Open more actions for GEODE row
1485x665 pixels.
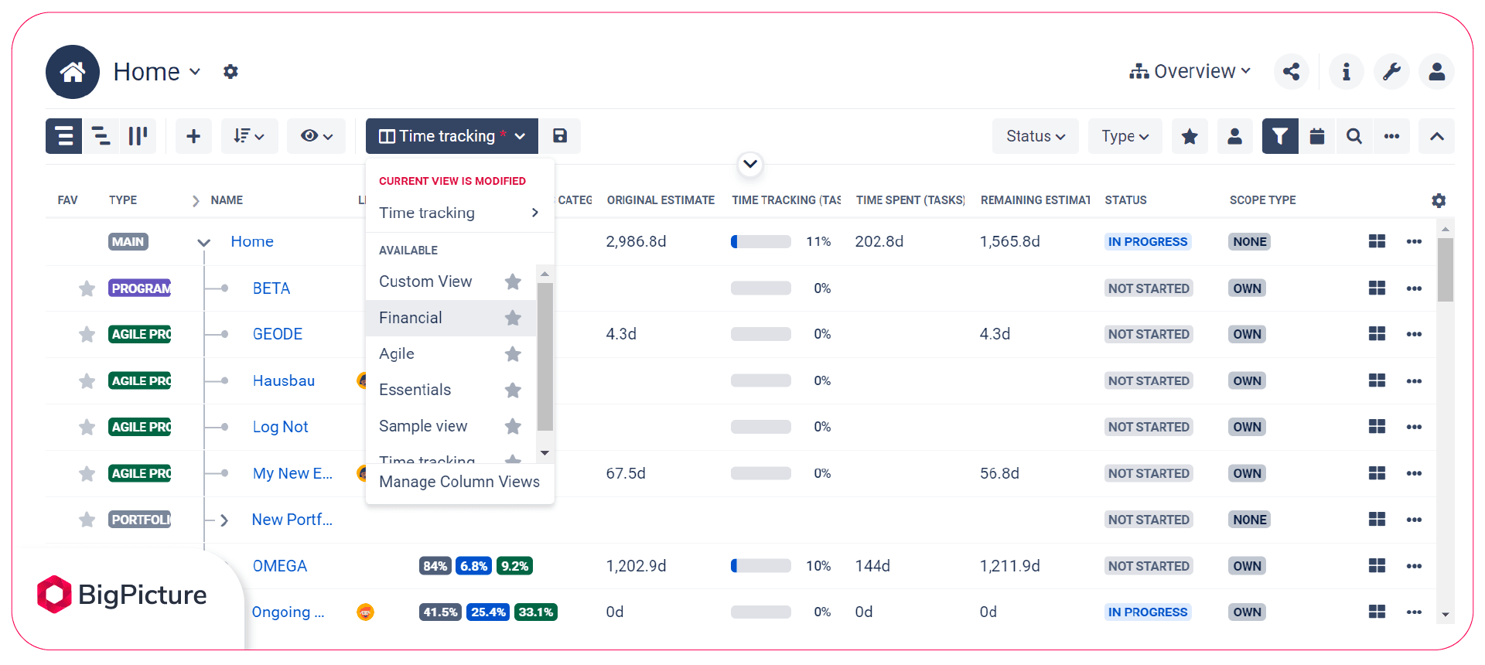[1414, 334]
